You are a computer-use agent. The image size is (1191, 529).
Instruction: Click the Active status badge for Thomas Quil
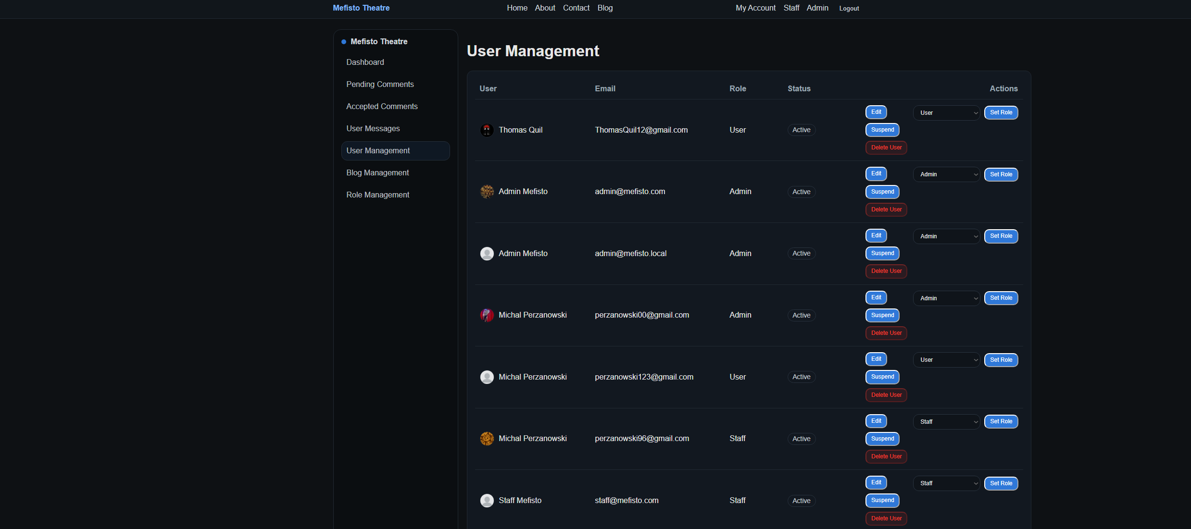801,130
